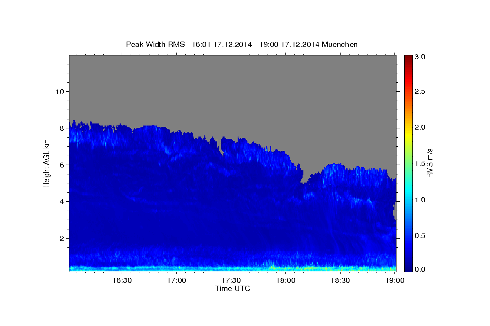Viewport: 490px width, 326px height.
Task: Click the height axis label 6
Action: [61, 165]
